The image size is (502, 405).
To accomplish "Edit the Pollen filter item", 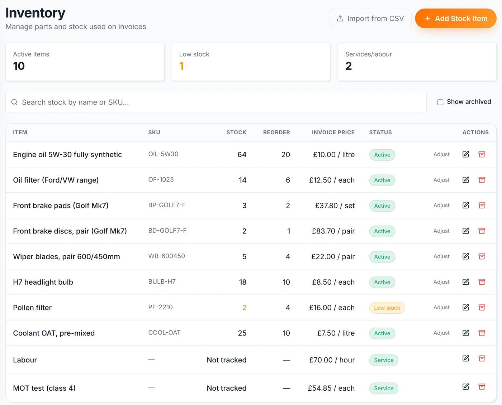I will coord(466,307).
